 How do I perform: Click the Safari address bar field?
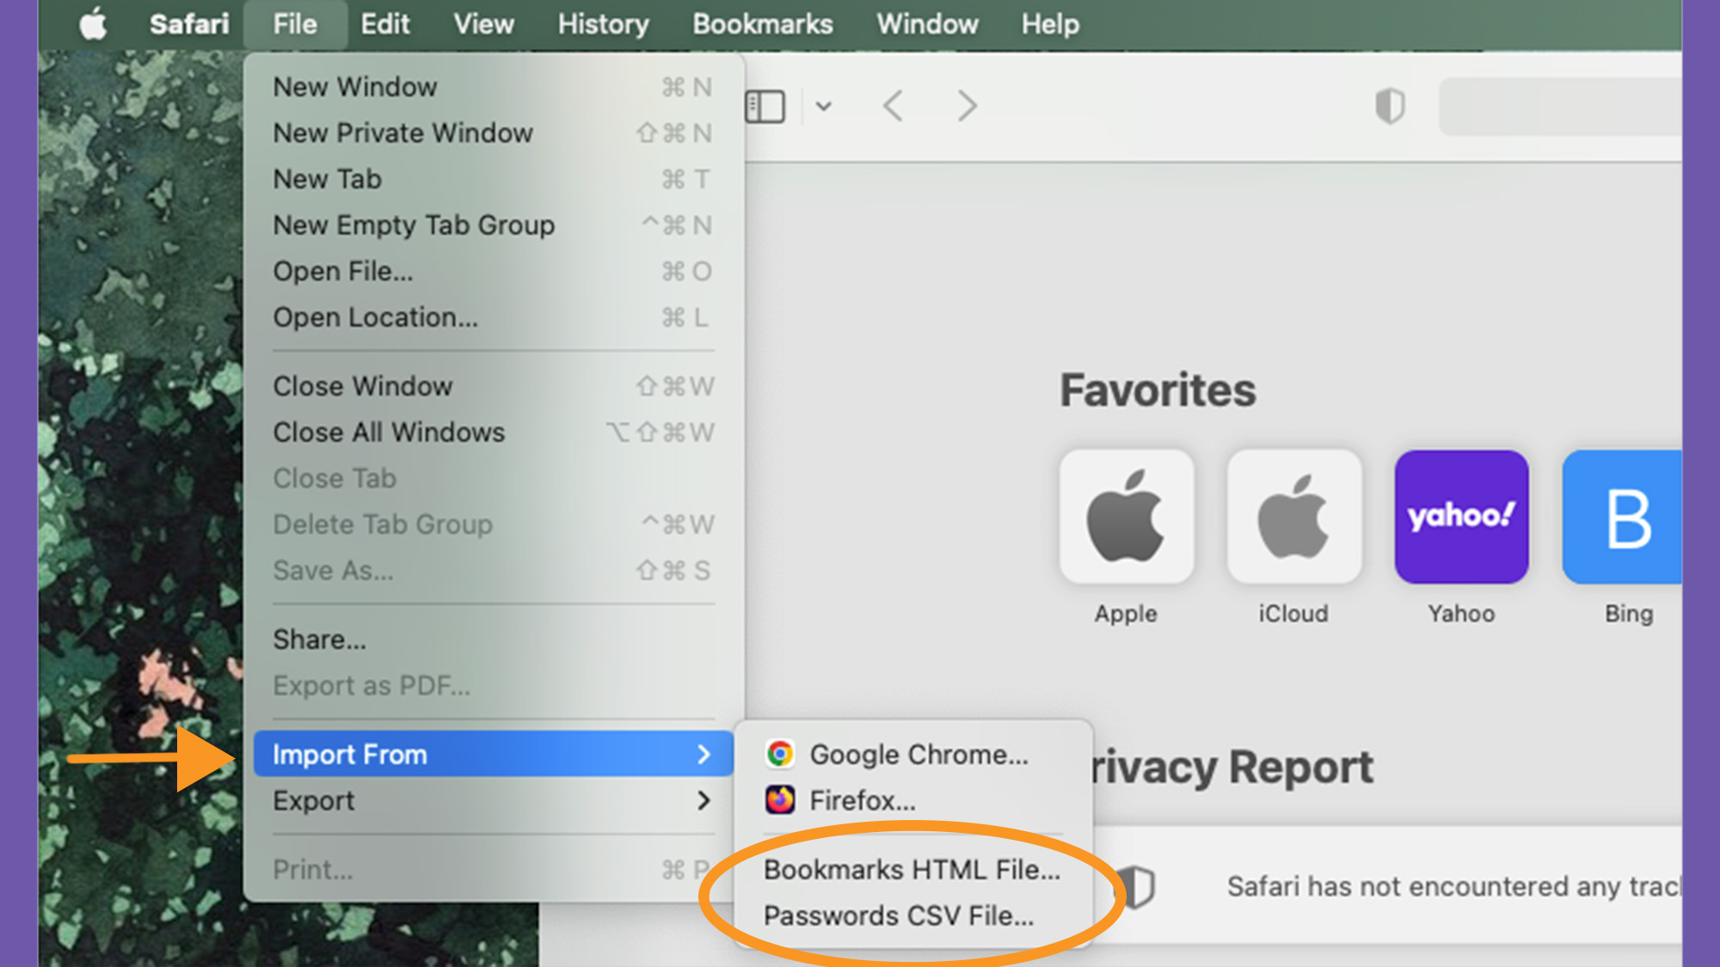click(x=1561, y=107)
